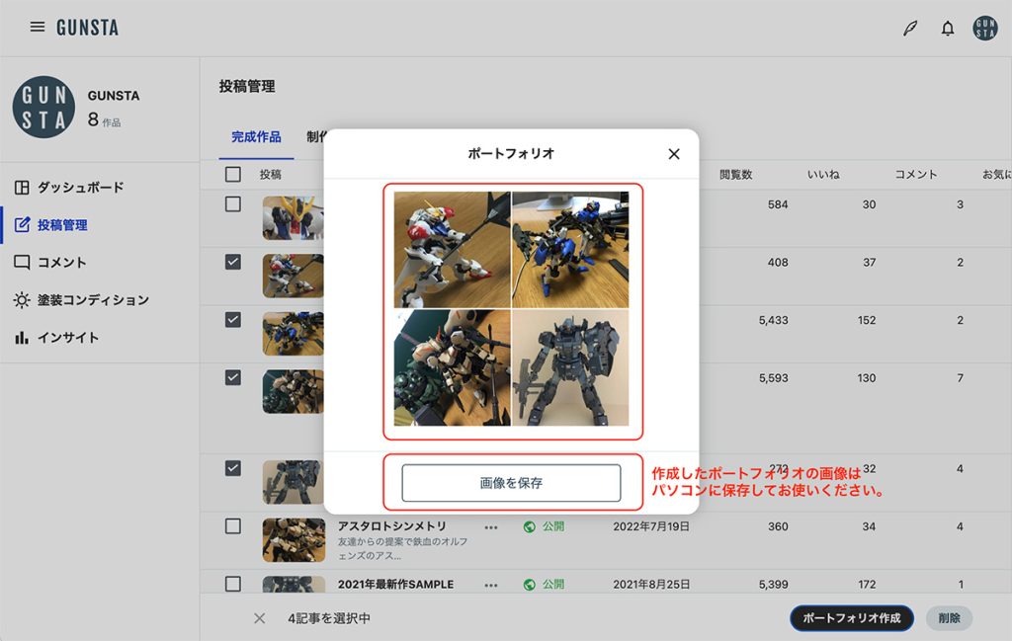Click the green globe 公開 icon for アスタロトシンメトリ

[x=530, y=526]
